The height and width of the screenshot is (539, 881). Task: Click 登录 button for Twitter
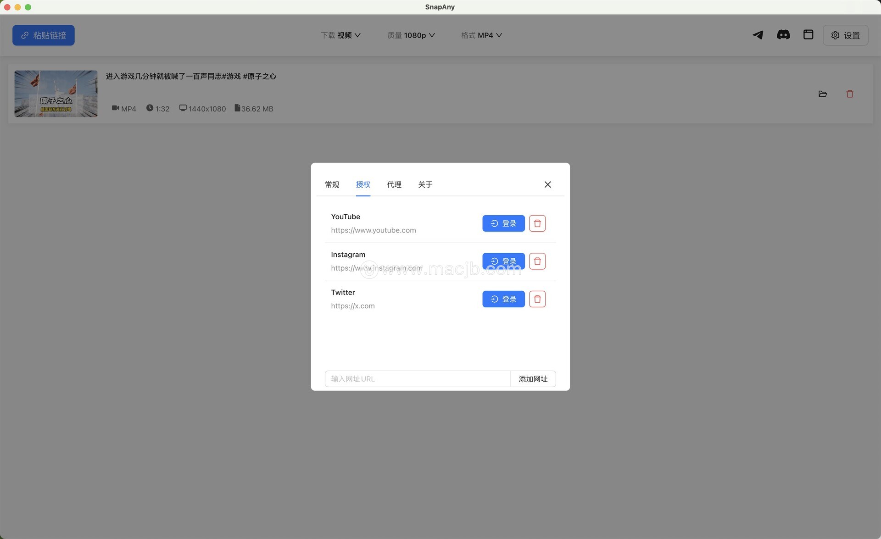point(503,299)
